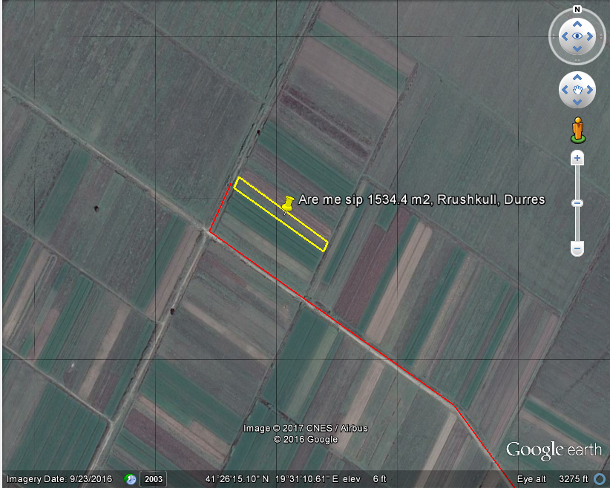The height and width of the screenshot is (488, 610).
Task: Click the North 'N' compass indicator
Action: pos(577,10)
